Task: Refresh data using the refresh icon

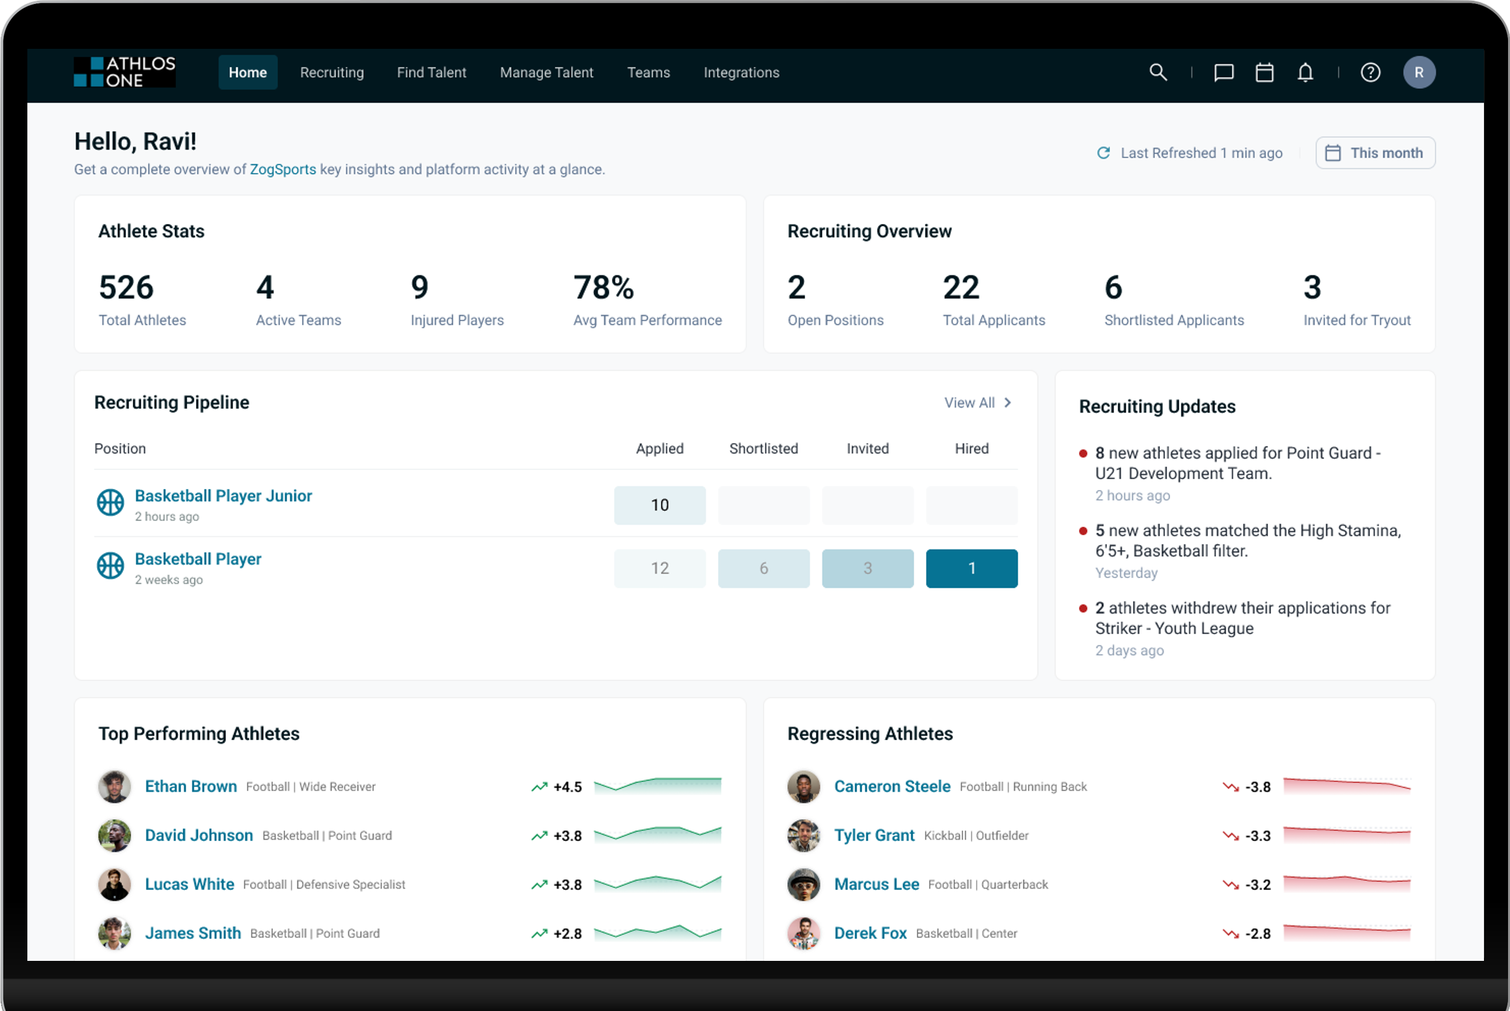Action: click(1103, 153)
